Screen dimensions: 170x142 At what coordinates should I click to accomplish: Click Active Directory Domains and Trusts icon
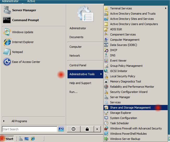click(x=106, y=14)
